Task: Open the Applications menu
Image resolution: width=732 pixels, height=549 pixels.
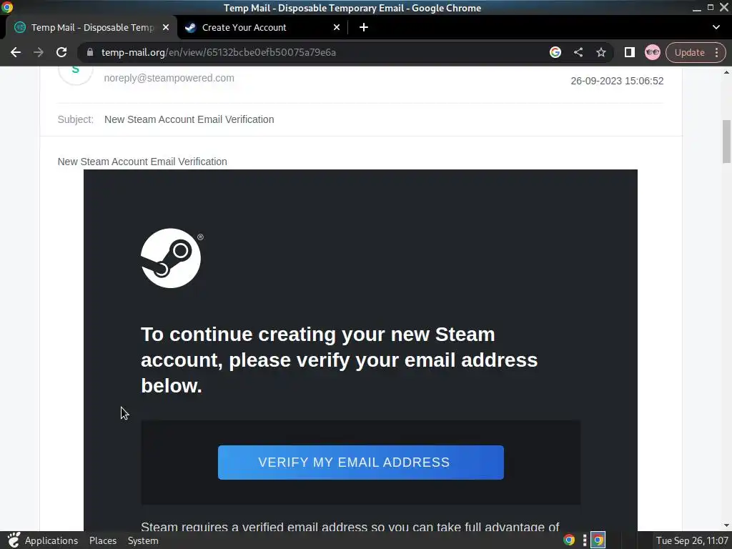Action: point(51,540)
